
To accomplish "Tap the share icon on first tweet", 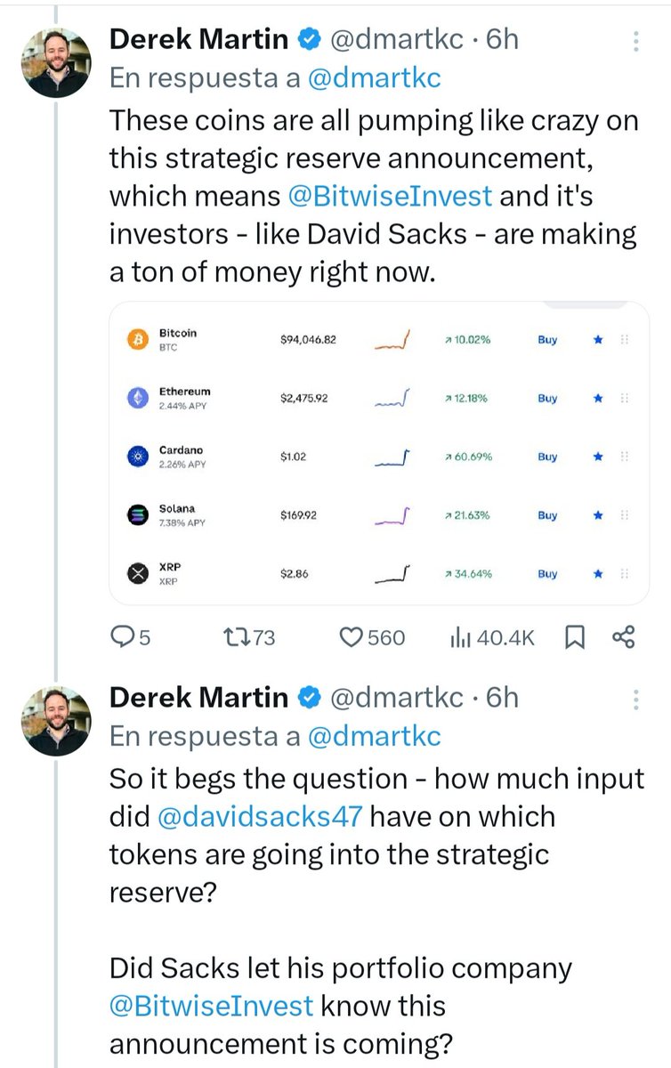I will point(624,637).
